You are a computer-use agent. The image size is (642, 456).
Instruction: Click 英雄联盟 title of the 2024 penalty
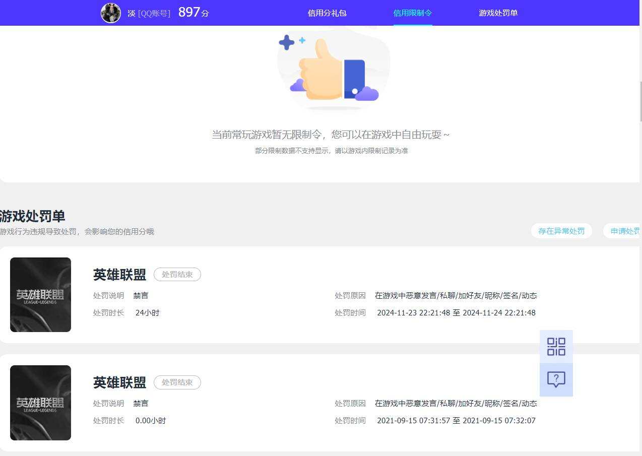(119, 275)
